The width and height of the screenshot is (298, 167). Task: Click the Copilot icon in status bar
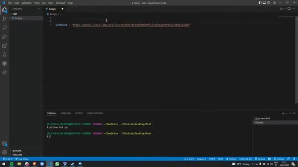point(269,159)
